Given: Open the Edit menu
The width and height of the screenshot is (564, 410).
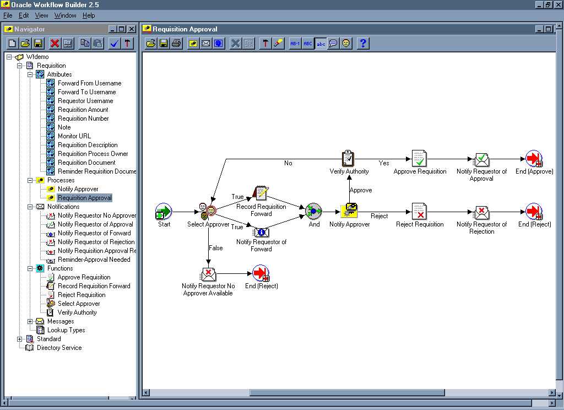Looking at the screenshot, I should 24,15.
